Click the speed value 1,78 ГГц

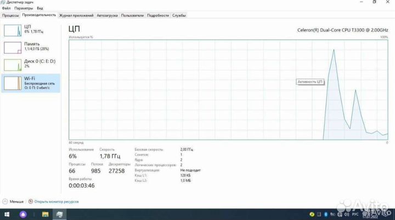(x=110, y=156)
